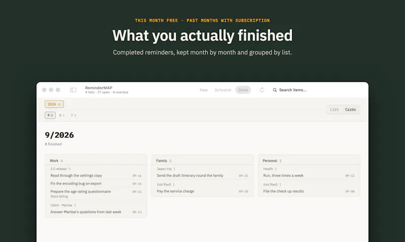
Task: Toggle the sidebar panel icon
Action: [x=73, y=90]
